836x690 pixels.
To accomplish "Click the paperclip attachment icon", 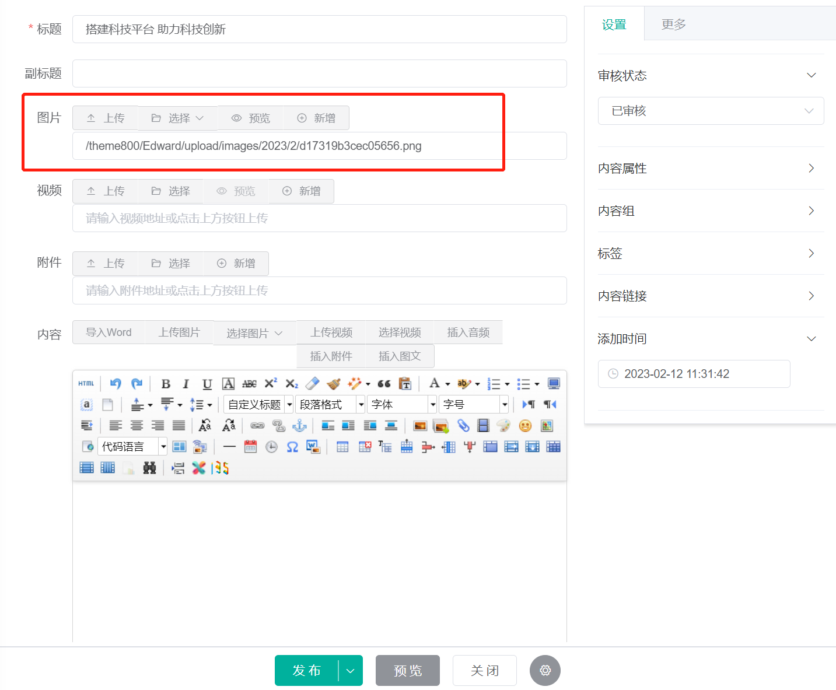I will 463,426.
